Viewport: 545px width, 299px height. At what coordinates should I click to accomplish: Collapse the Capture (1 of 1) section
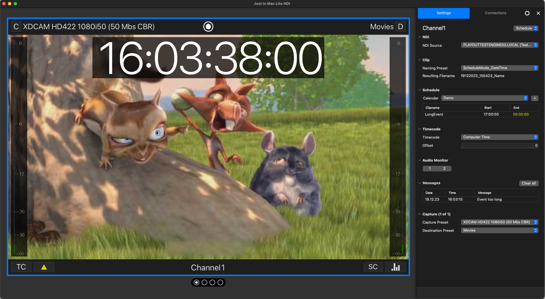(x=420, y=214)
